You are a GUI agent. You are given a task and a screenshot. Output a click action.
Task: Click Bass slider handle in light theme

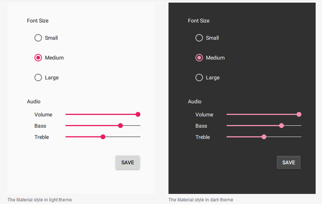tap(120, 126)
